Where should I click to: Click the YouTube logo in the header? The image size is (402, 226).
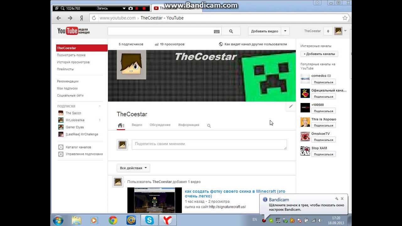(x=73, y=31)
